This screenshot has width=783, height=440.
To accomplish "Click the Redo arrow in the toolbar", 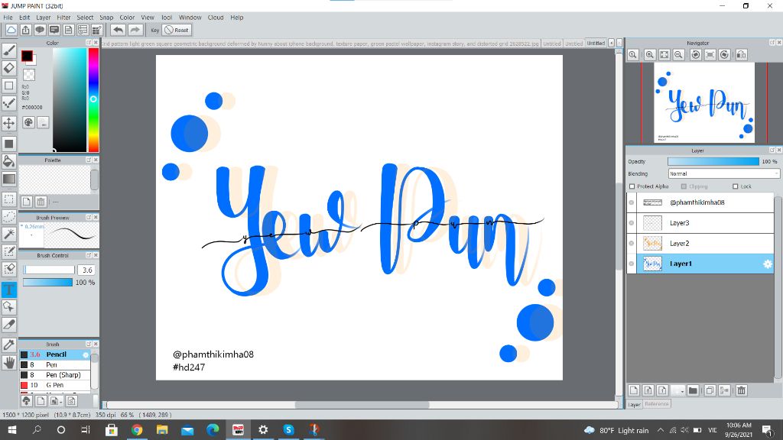I will point(135,30).
